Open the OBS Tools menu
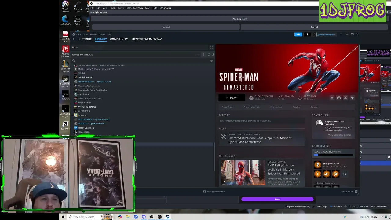The width and height of the screenshot is (391, 220). click(148, 8)
